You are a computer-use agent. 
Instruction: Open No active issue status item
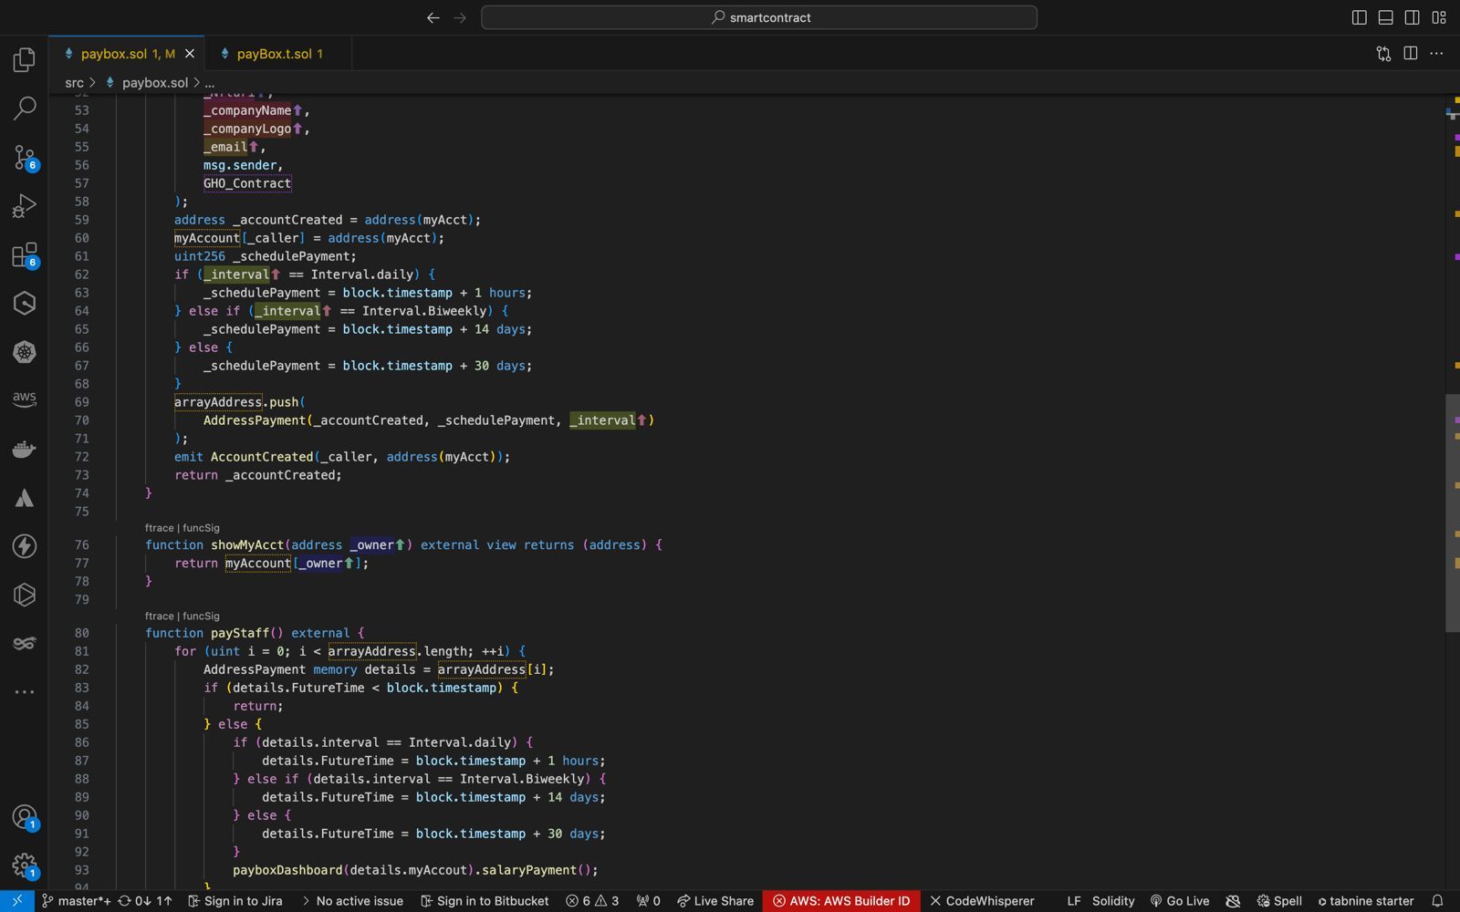coord(352,901)
